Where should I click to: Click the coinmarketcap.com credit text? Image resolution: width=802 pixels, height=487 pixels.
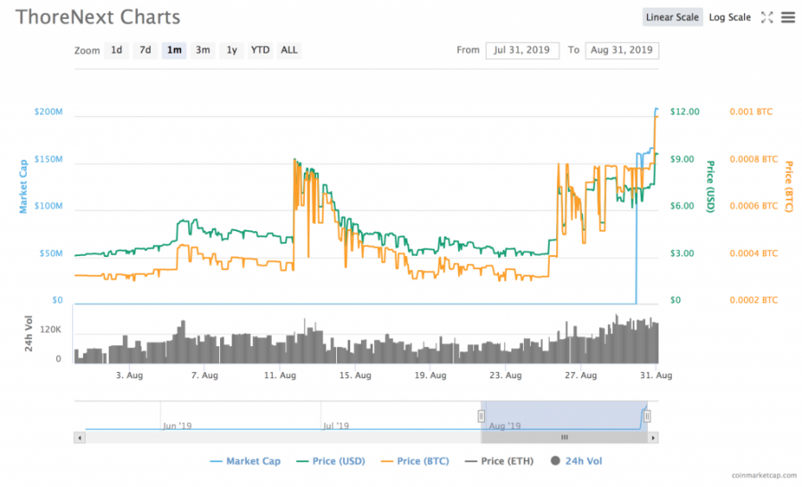click(764, 475)
